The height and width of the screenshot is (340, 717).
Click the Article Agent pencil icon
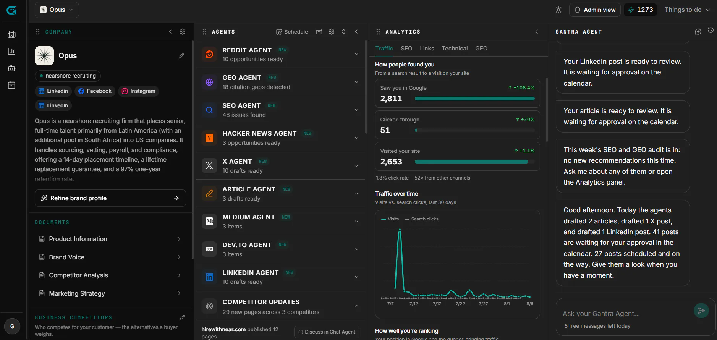(x=209, y=193)
